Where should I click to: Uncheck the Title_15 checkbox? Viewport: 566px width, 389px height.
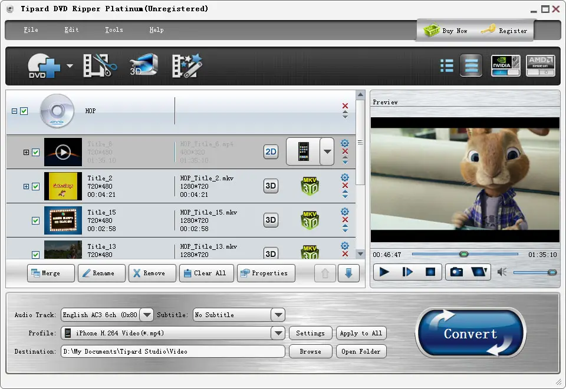(36, 220)
